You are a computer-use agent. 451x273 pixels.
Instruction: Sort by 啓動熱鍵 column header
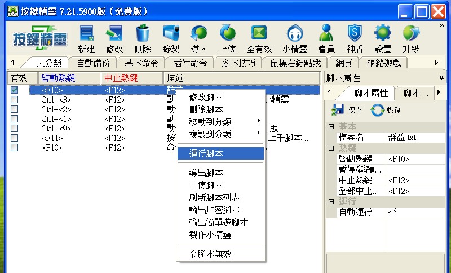click(x=69, y=78)
